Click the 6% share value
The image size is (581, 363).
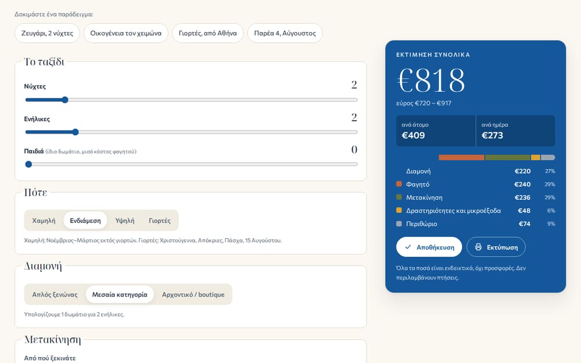551,210
